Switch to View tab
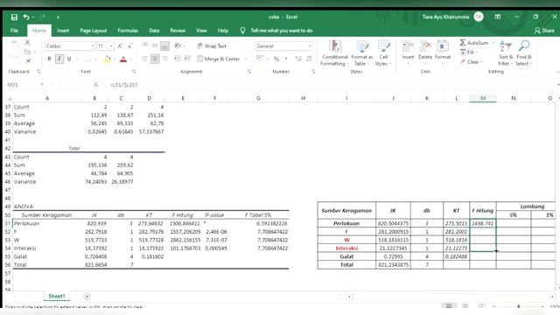Viewport: 560px width, 315px height. [x=201, y=31]
